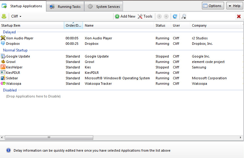
Task: Sort by Company column header
Action: pos(216,25)
